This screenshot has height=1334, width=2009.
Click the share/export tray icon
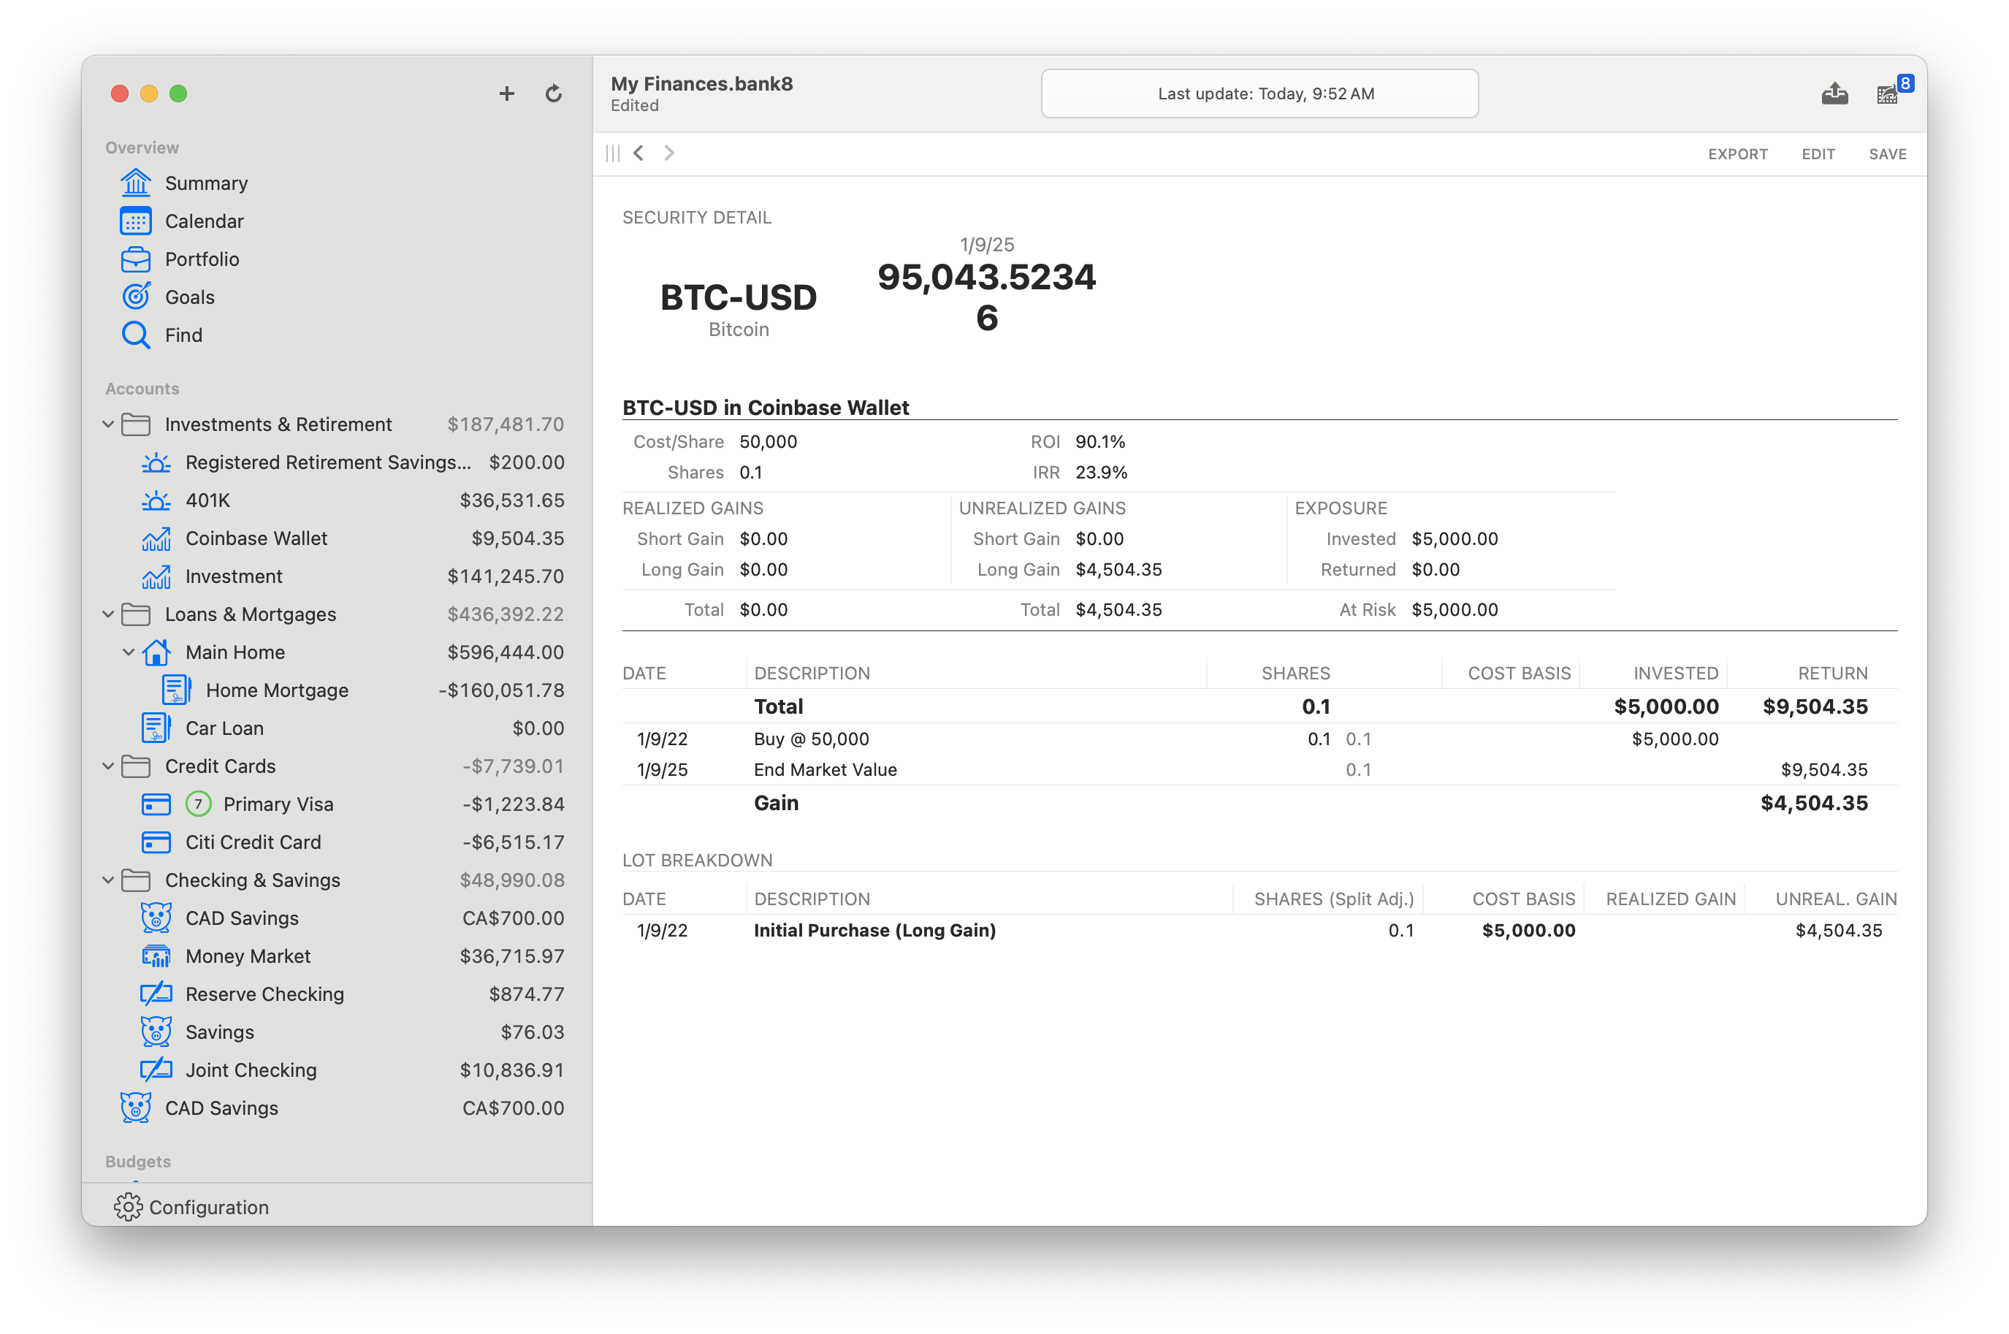(x=1834, y=94)
